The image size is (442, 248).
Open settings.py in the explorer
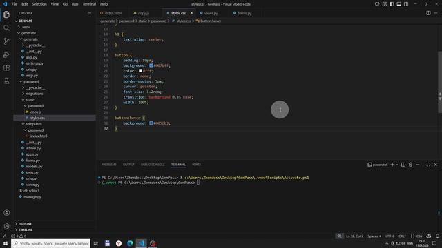tap(34, 63)
